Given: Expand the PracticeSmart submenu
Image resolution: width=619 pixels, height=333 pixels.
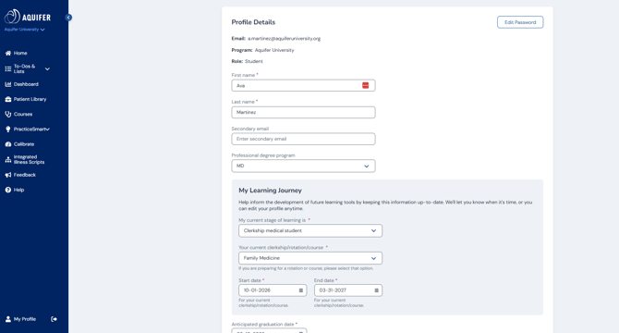Looking at the screenshot, I should (47, 129).
